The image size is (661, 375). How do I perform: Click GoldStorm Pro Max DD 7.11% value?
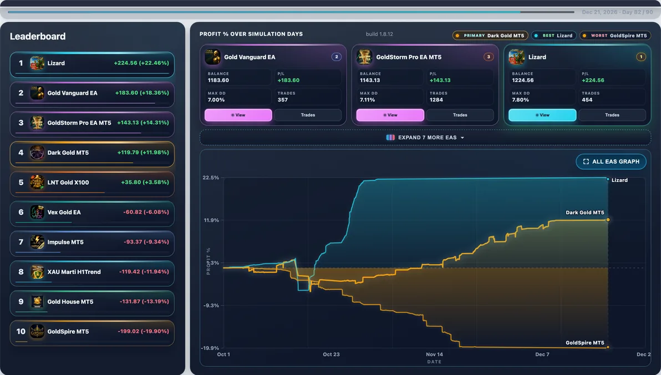click(x=367, y=100)
